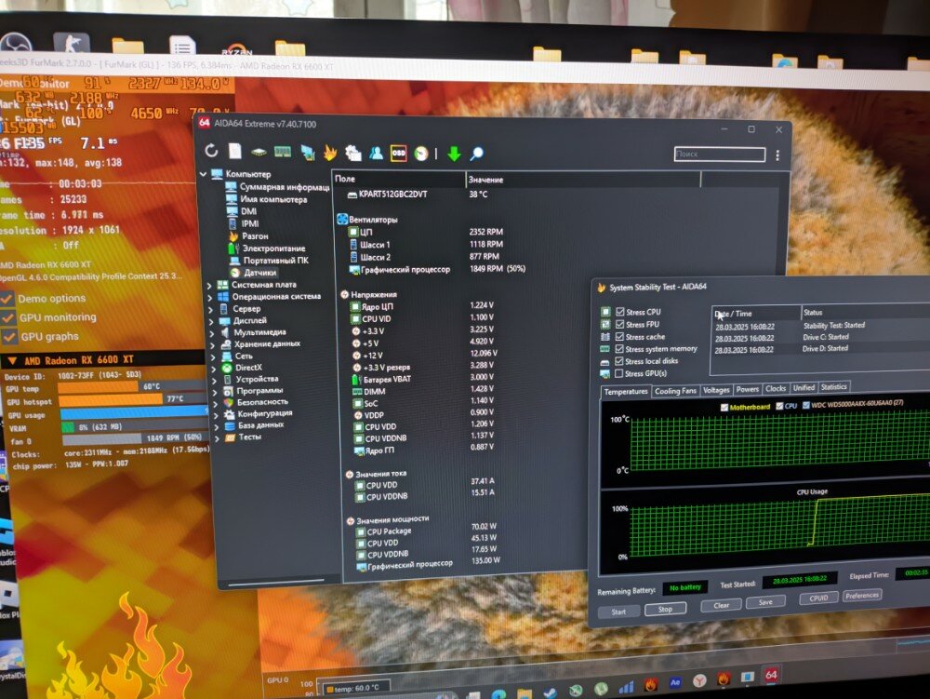Open the AIDA64 disk benchmark icon
The height and width of the screenshot is (699, 930).
259,152
